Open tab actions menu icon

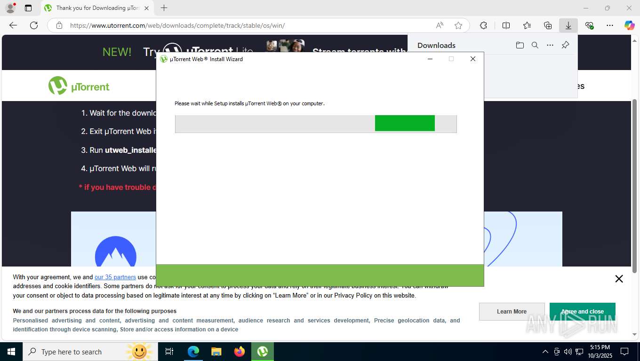28,8
